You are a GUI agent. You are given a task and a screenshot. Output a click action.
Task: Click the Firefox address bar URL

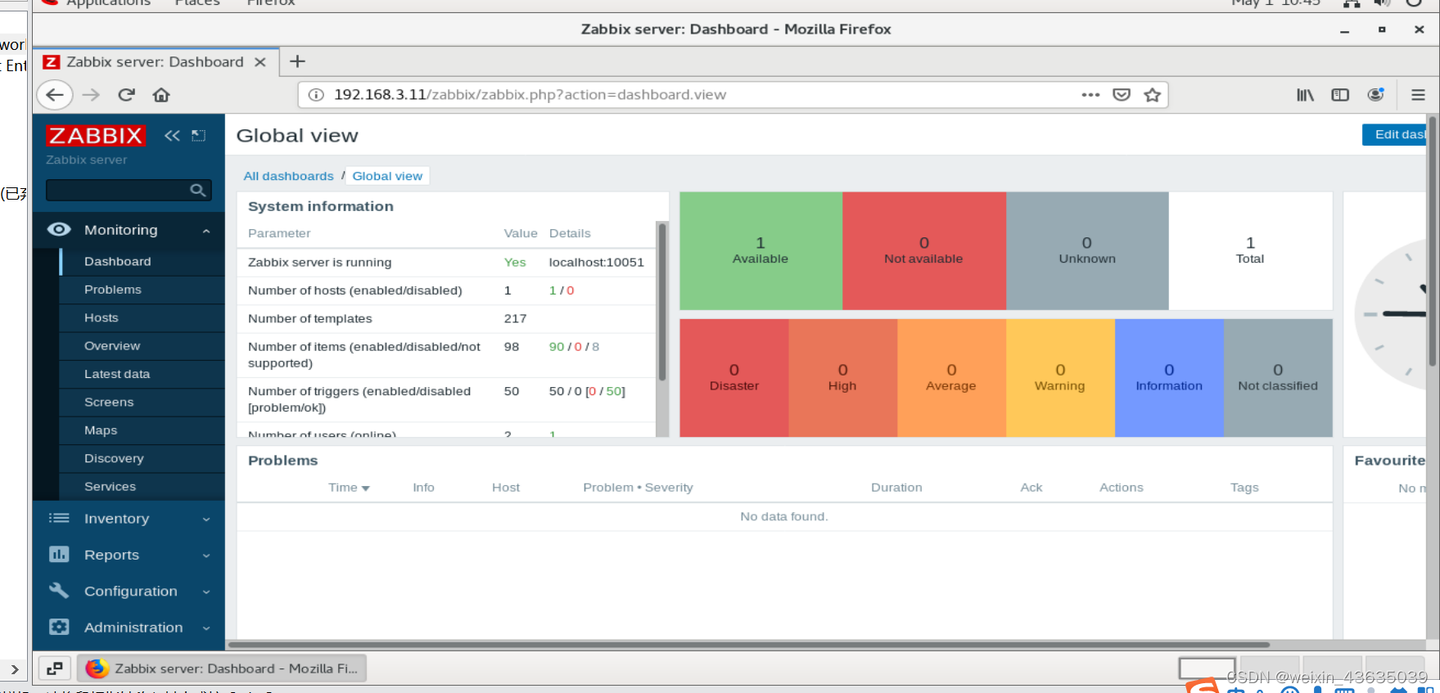coord(530,95)
